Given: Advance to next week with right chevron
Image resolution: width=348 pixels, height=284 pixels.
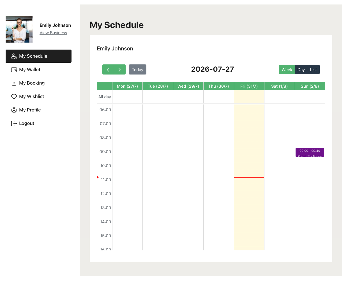Looking at the screenshot, I should click(x=120, y=70).
